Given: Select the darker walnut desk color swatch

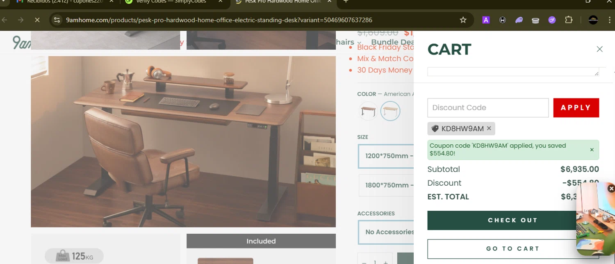Looking at the screenshot, I should click(x=368, y=111).
